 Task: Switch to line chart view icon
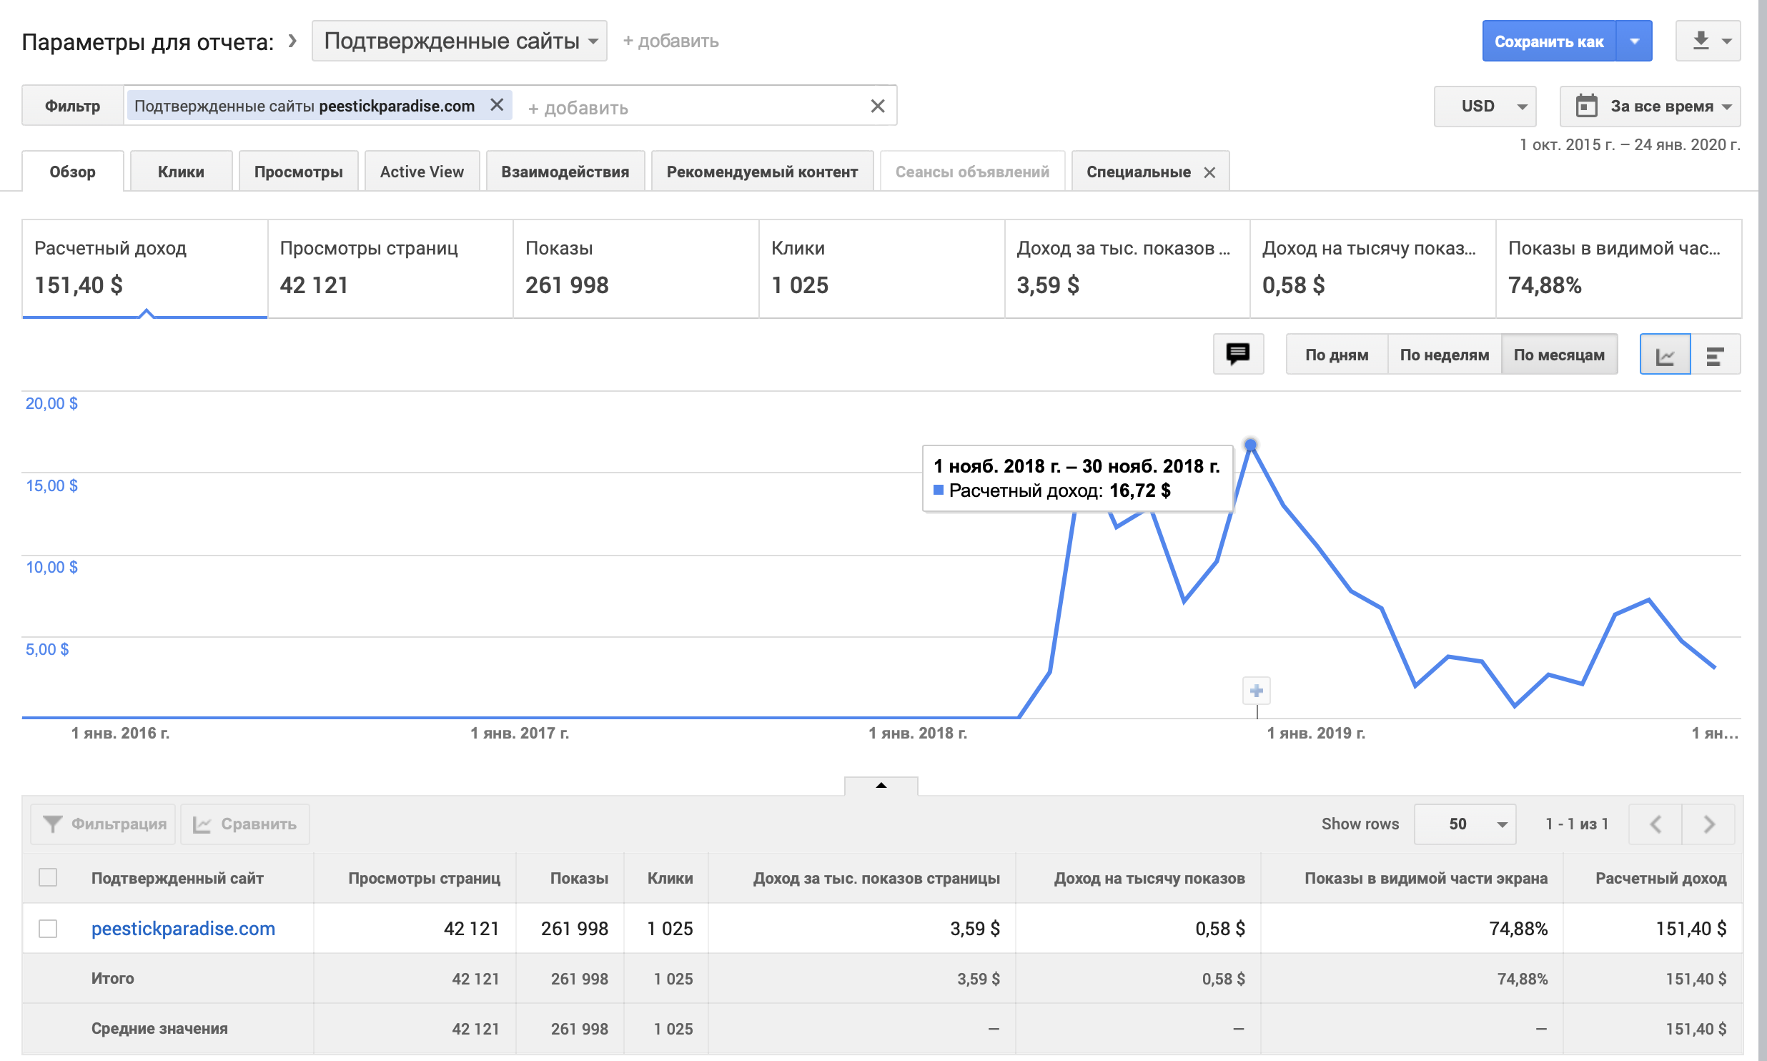[x=1665, y=355]
